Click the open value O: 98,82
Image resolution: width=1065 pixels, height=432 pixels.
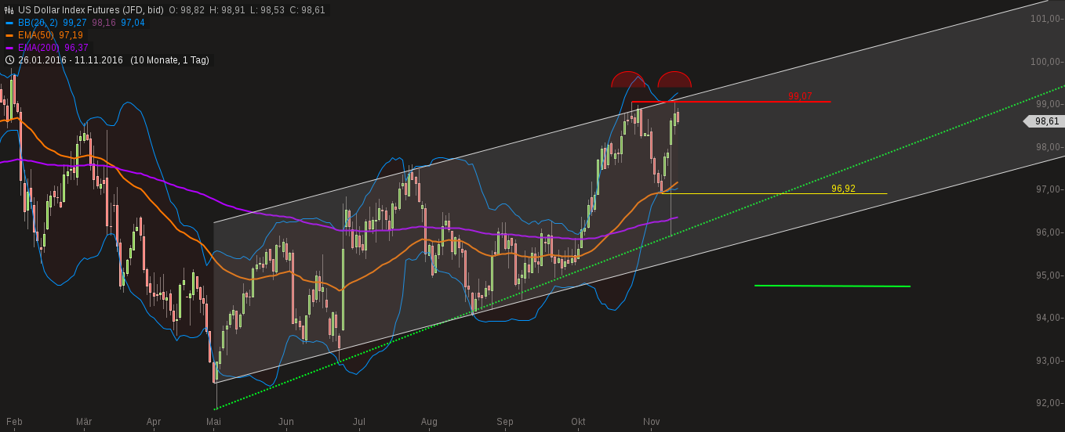[188, 10]
